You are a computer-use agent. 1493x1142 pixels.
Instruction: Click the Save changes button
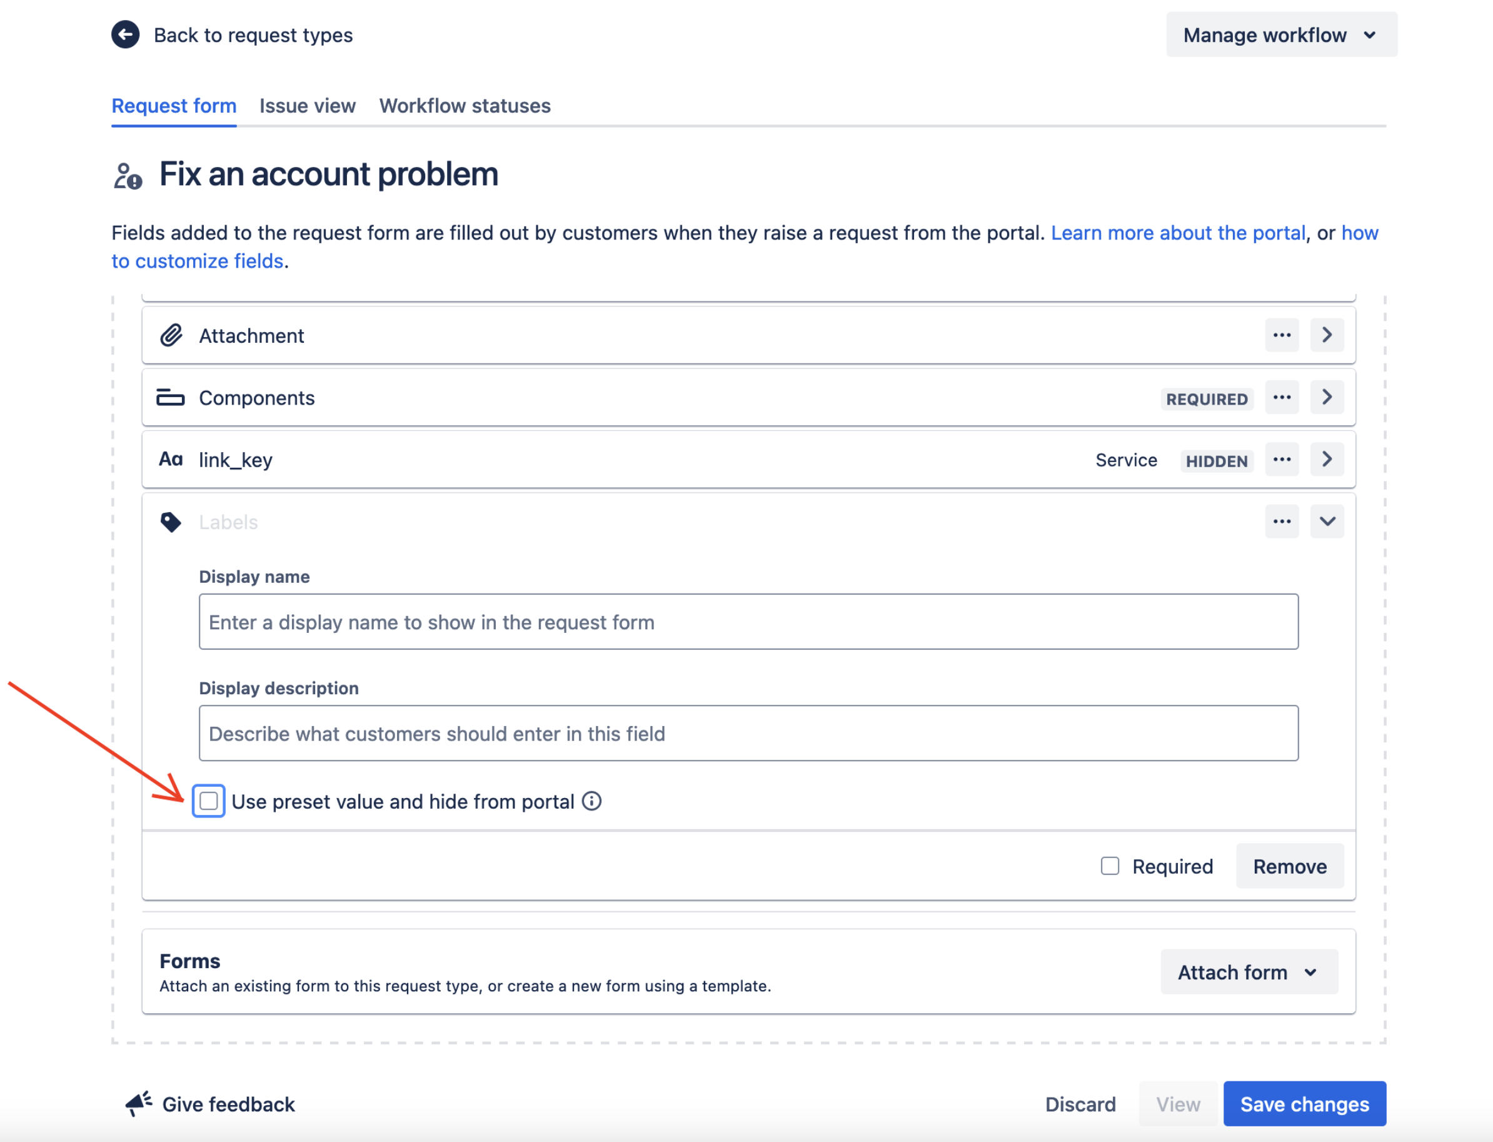(x=1304, y=1104)
